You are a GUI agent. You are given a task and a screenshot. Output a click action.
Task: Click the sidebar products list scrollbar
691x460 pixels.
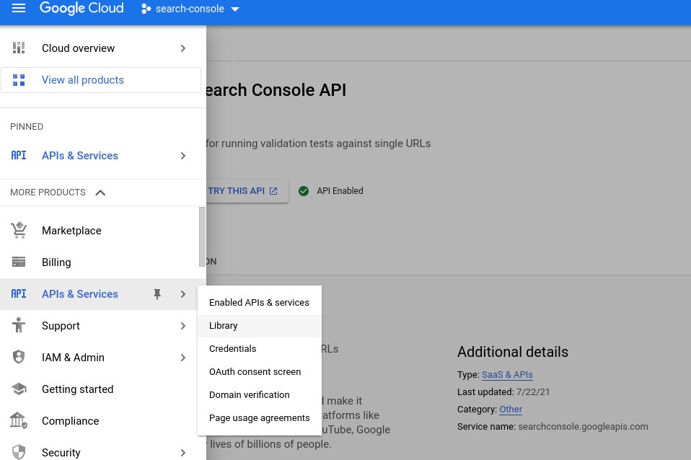tap(202, 237)
